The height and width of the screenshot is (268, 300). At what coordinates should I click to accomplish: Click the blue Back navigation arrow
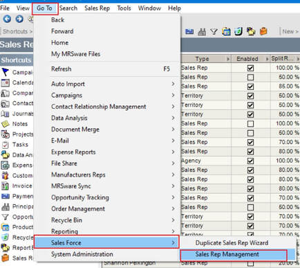(x=7, y=19)
